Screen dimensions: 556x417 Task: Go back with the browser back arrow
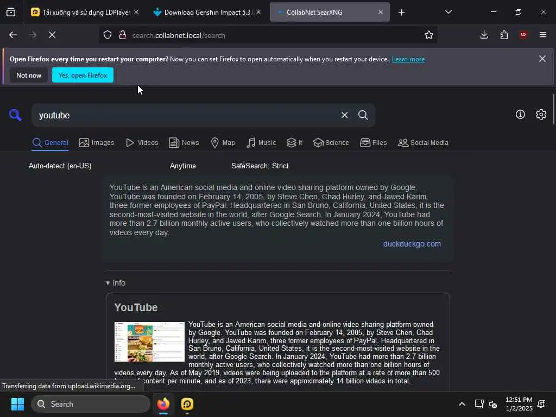13,35
